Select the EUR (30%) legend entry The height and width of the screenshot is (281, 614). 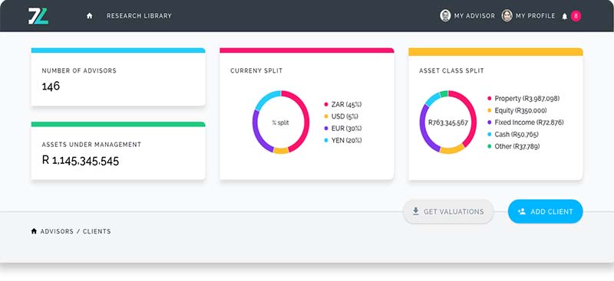coord(343,128)
